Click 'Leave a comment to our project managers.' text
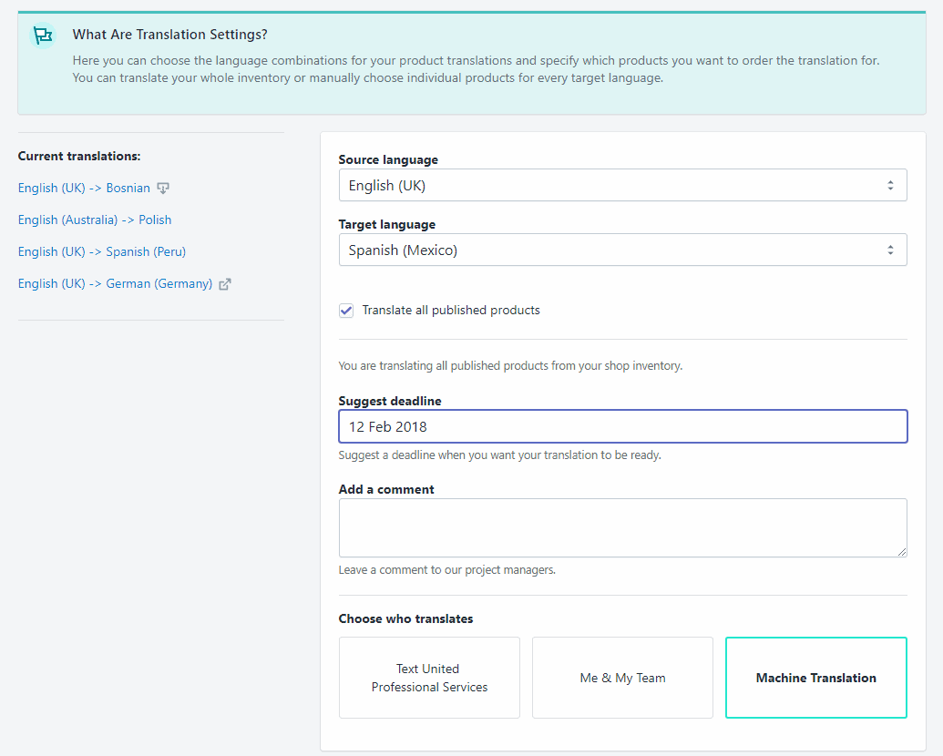The width and height of the screenshot is (943, 756). coord(446,569)
